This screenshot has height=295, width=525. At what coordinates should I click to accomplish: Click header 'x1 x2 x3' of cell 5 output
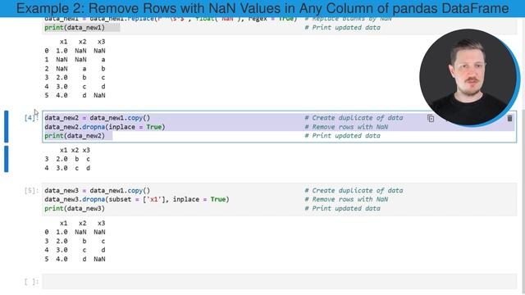(82, 223)
